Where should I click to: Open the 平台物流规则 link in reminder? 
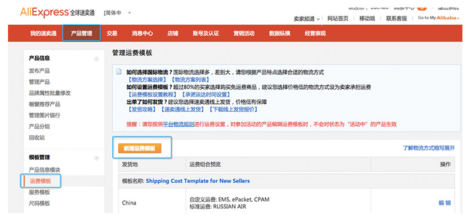click(x=179, y=124)
